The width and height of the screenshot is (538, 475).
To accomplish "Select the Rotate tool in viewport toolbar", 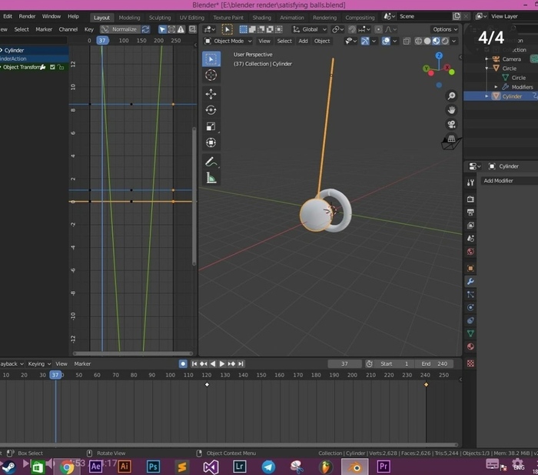I will [x=211, y=110].
